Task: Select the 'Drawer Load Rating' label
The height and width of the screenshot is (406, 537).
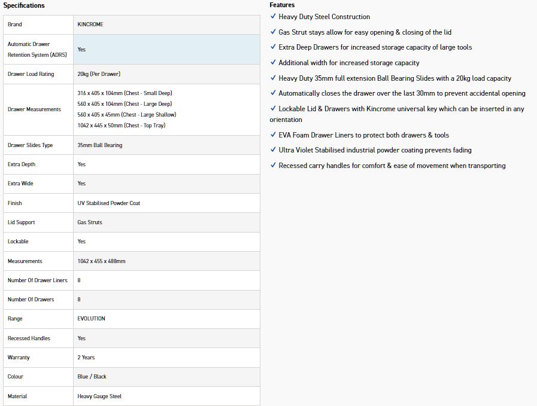Action: click(x=31, y=74)
